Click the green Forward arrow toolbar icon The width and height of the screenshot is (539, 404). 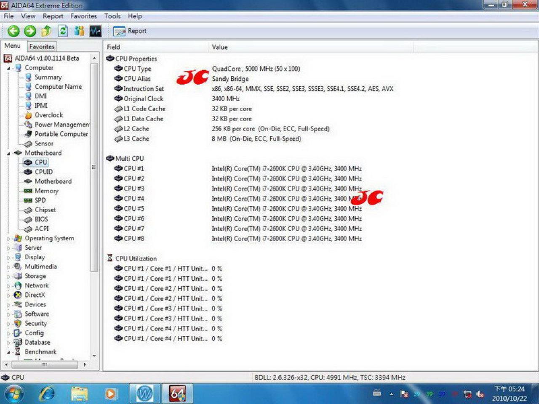30,31
